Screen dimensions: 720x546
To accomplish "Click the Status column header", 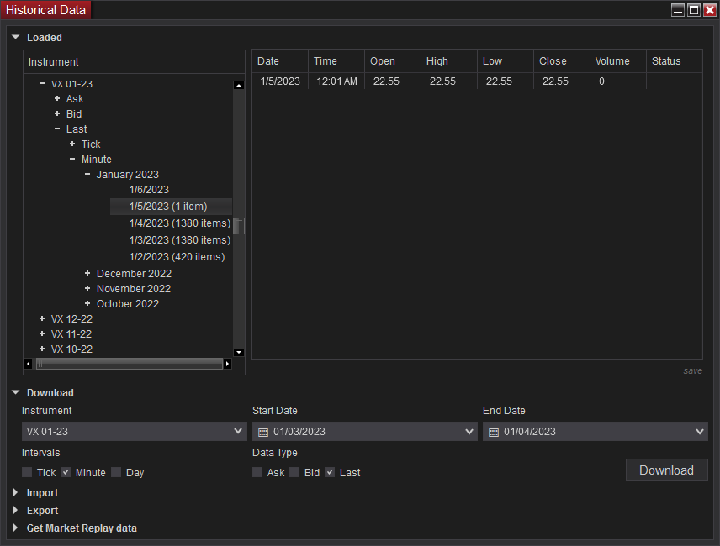I will pyautogui.click(x=674, y=61).
